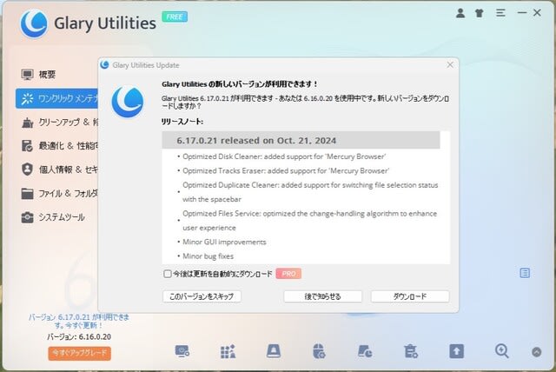Click the バージョン: 6.16.0.20 text
This screenshot has height=372, width=556.
click(79, 337)
